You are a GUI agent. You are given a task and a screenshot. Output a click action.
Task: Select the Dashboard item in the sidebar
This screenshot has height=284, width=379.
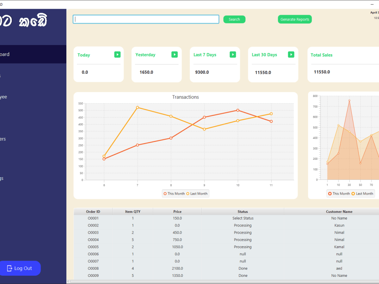19,54
